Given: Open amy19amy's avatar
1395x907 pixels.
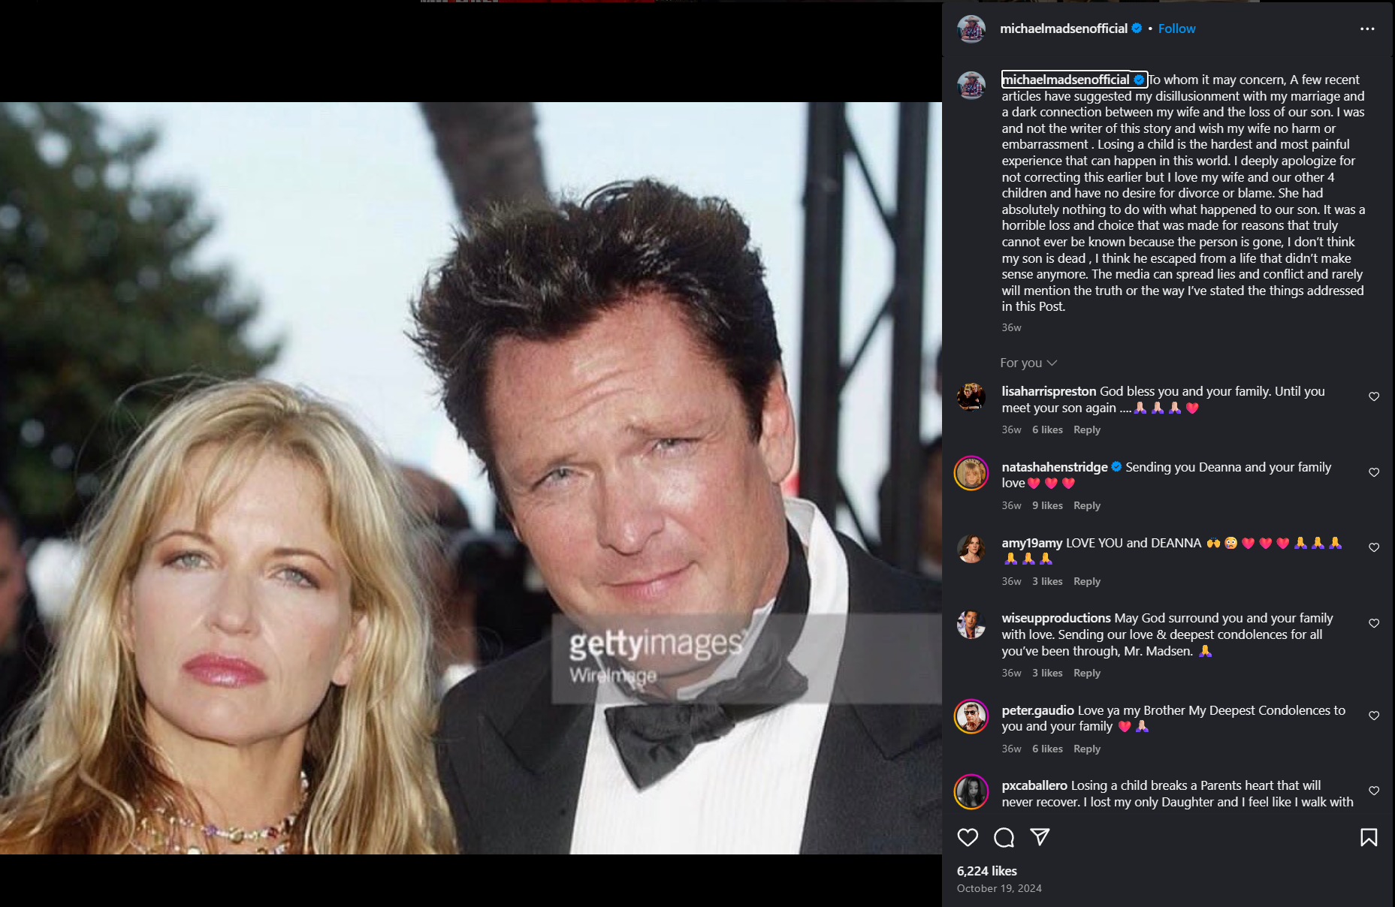Looking at the screenshot, I should click(x=971, y=549).
